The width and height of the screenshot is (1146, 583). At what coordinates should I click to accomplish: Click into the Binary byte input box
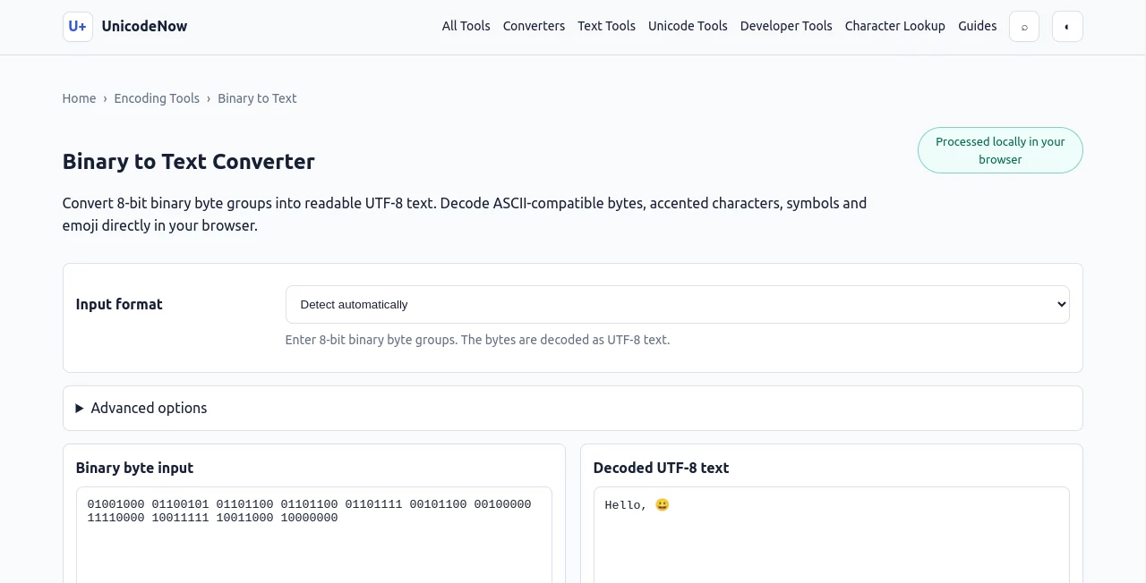[x=314, y=535]
